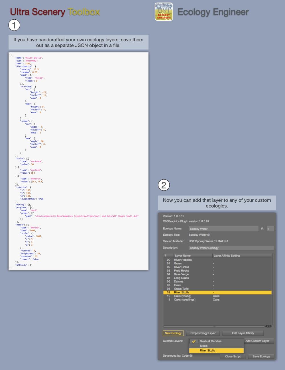Select the '07 Oaks' layer row
Viewport: 285px width, 370px height.
pyautogui.click(x=217, y=285)
